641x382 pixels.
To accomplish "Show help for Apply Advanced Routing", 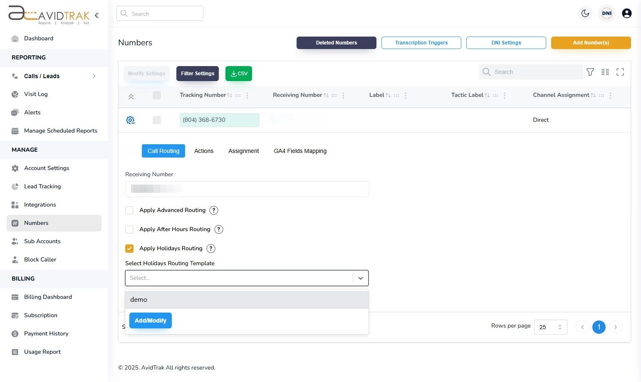I will [x=214, y=210].
